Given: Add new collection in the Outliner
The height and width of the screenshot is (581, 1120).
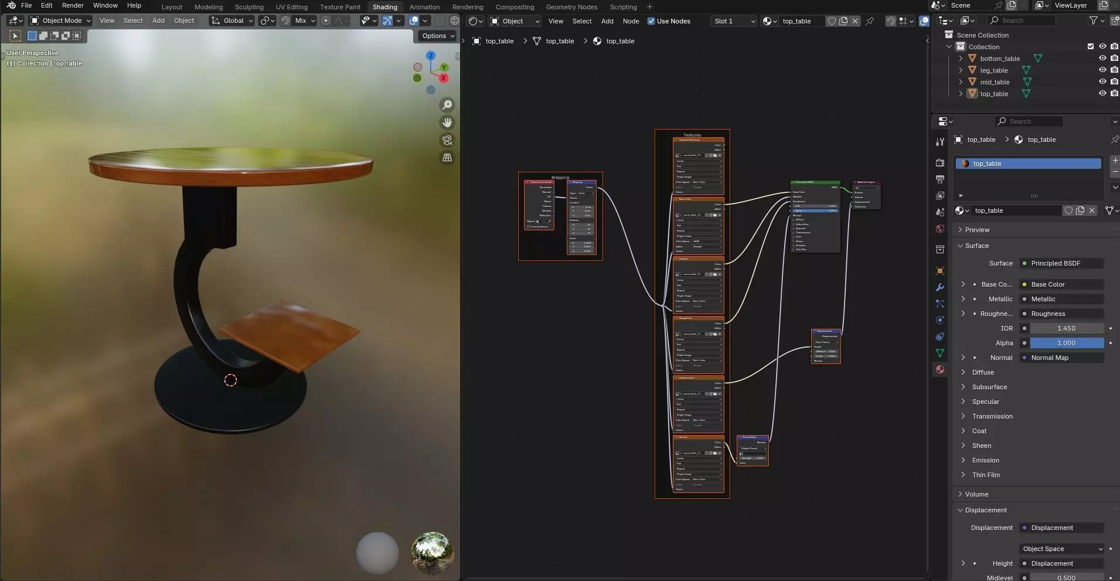Looking at the screenshot, I should click(1115, 21).
